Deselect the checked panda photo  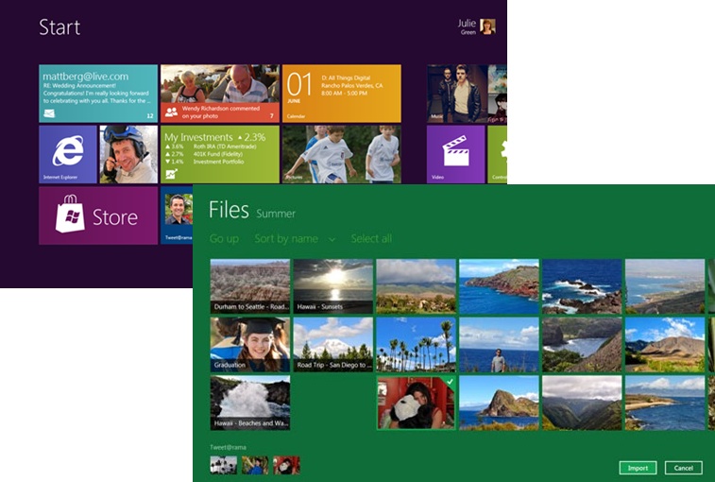tap(416, 403)
